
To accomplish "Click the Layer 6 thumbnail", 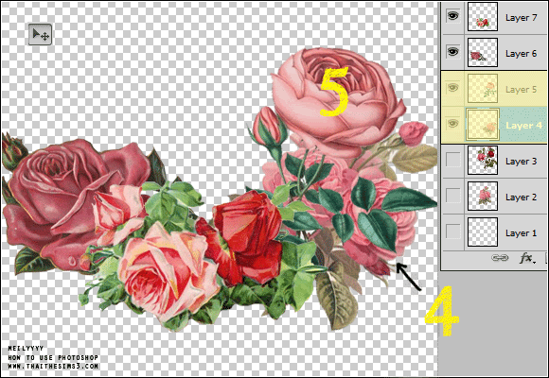I will click(483, 53).
